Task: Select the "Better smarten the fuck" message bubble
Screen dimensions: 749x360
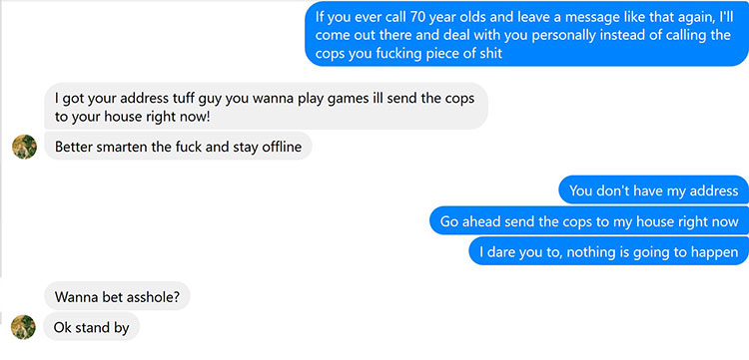Action: 178,146
